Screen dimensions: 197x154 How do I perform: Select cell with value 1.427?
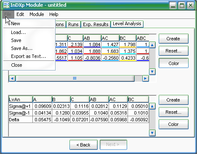[110, 44]
